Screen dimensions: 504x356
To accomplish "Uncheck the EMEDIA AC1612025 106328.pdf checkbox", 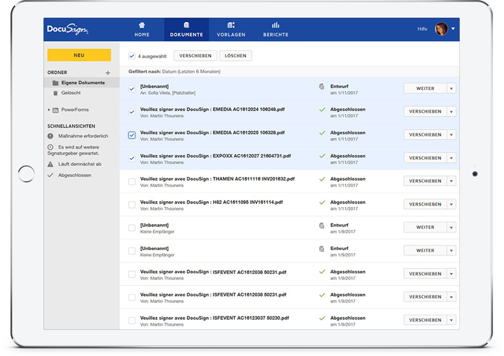I will pos(132,135).
